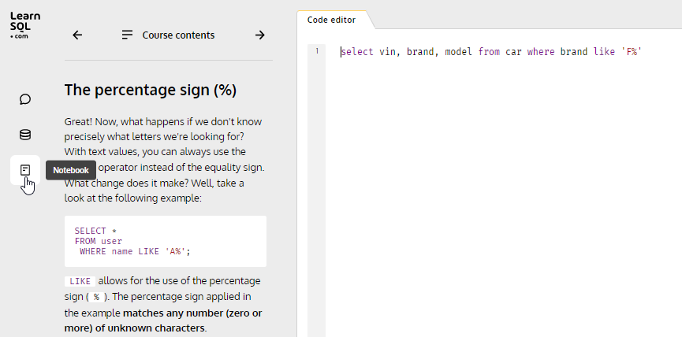Click the 'F%' string in editor

click(632, 52)
